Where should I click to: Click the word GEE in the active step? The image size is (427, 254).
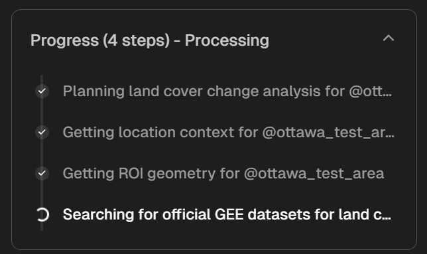[229, 214]
